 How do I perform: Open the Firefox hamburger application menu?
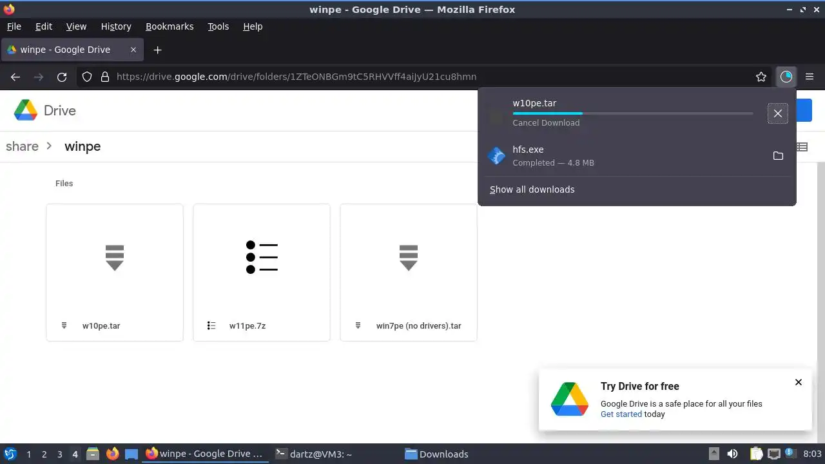810,77
